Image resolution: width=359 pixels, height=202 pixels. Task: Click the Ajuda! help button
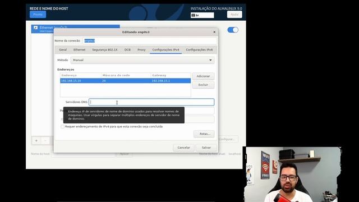234,15
